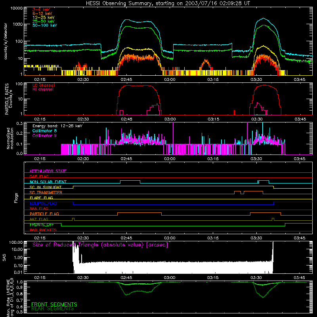Select the PARTICLE FLAG label

44,214
